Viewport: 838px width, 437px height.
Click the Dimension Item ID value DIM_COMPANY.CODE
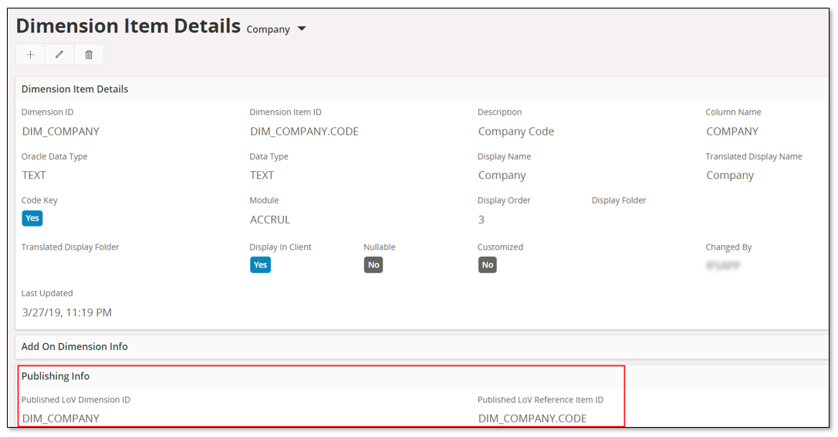coord(304,132)
